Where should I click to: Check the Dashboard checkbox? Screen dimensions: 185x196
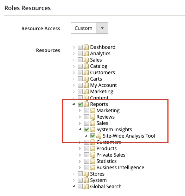click(x=80, y=47)
